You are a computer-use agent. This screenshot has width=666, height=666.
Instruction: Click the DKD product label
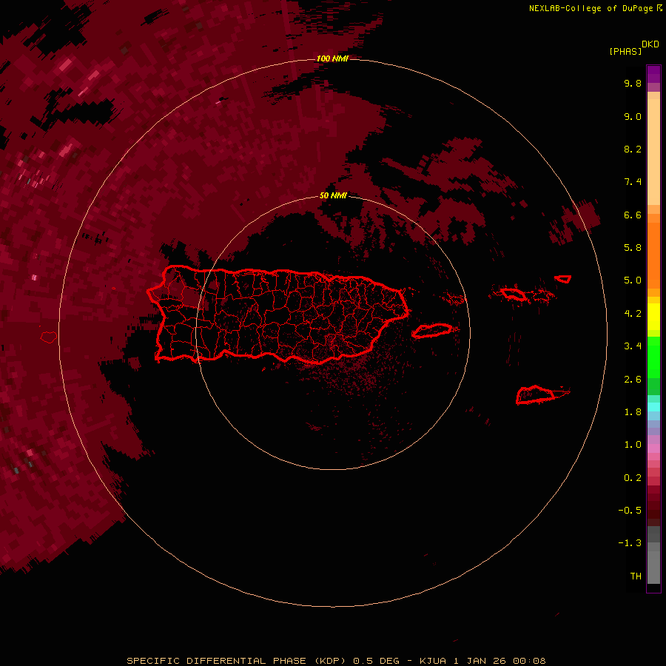pos(650,44)
